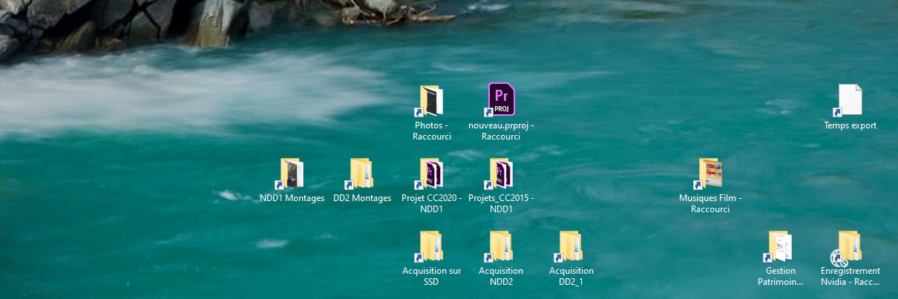Select the Gestion Patrimoine folder icon

780,246
